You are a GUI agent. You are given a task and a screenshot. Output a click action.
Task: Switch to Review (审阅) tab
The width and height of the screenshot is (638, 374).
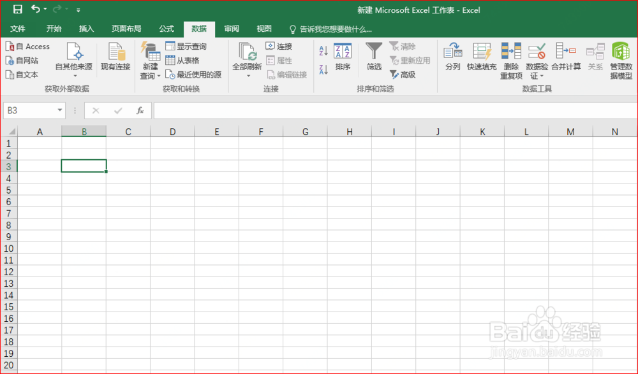232,29
